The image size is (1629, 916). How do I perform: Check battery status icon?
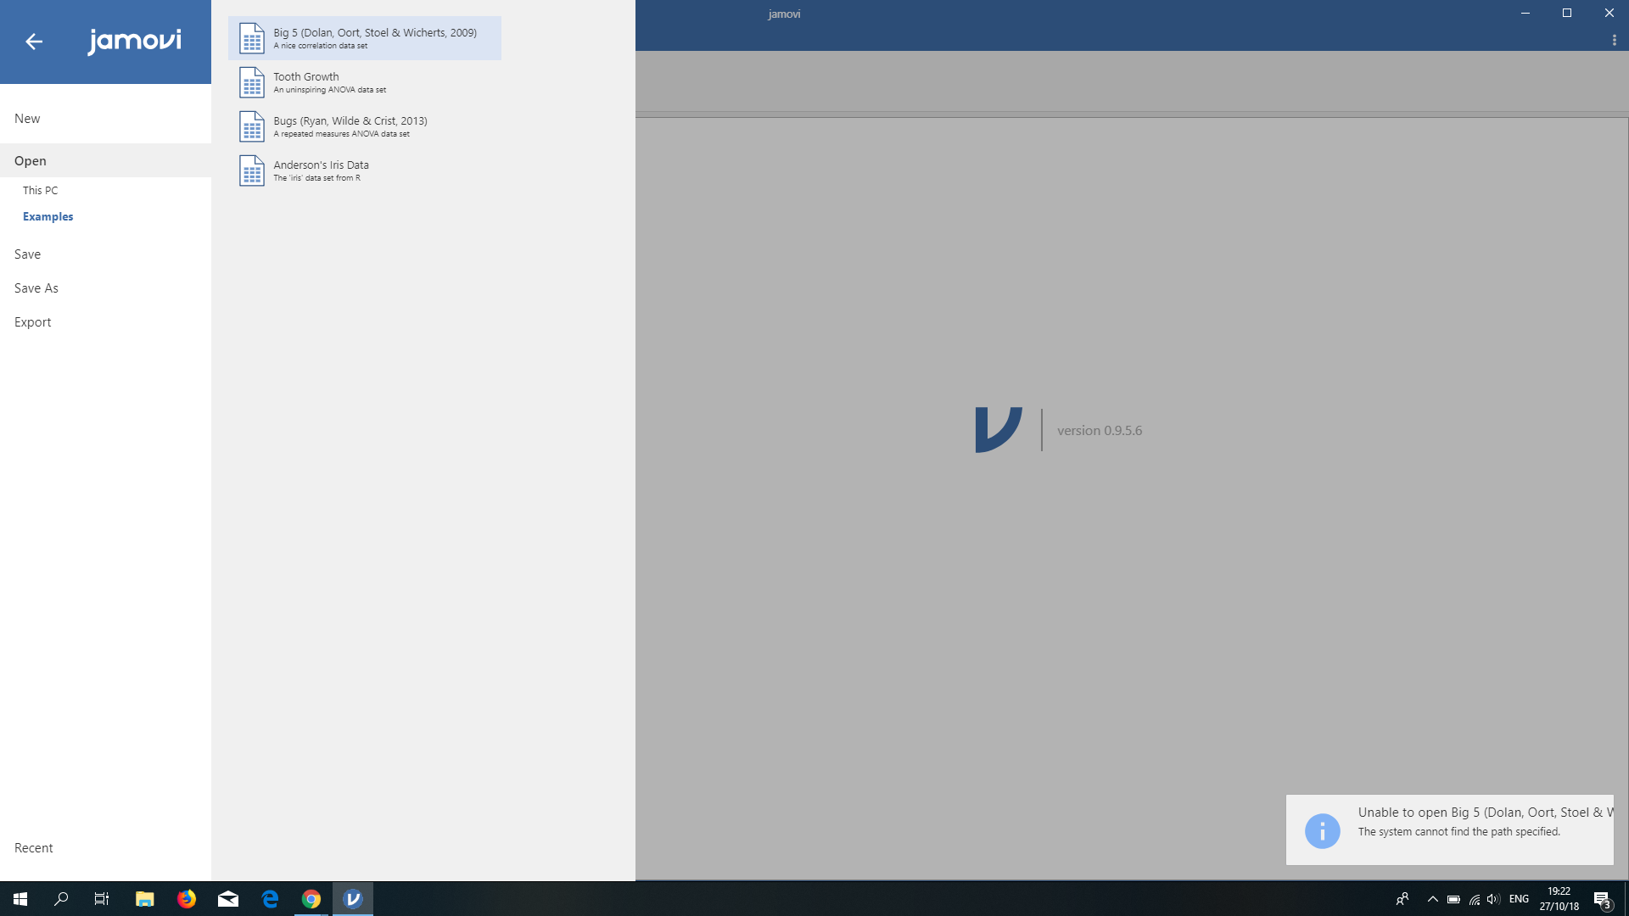pos(1453,899)
